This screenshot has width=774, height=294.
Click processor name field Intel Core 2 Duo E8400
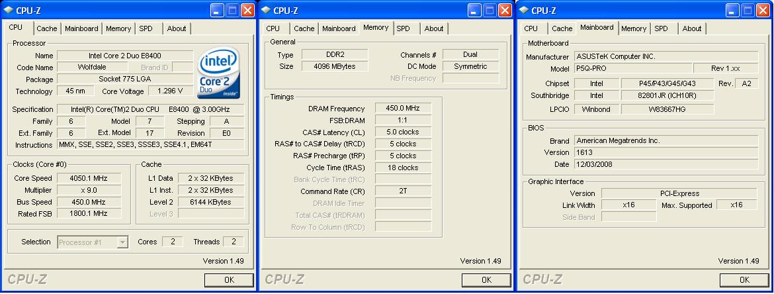(x=125, y=56)
